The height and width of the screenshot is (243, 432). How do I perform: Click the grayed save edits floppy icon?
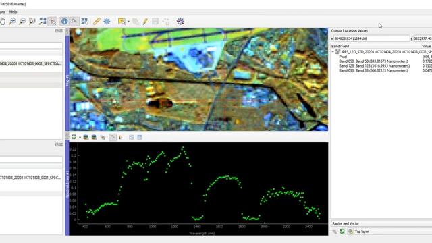point(155,21)
